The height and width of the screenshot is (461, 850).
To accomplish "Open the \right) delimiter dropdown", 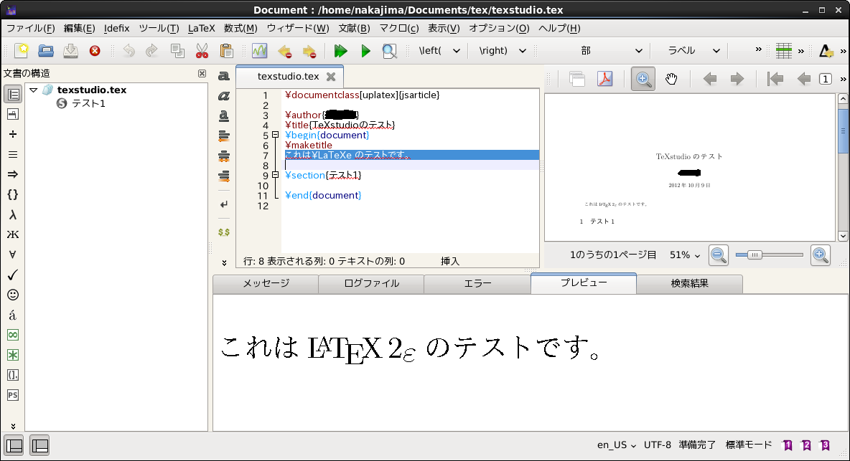I will click(x=522, y=51).
